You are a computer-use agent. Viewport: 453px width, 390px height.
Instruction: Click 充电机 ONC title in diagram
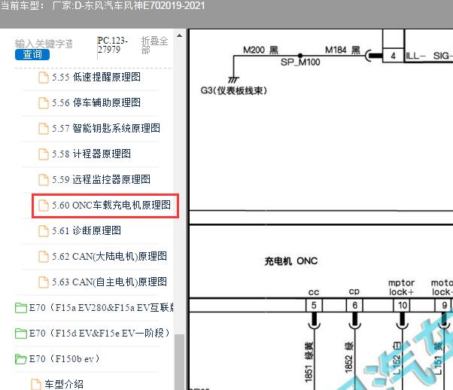click(x=291, y=261)
